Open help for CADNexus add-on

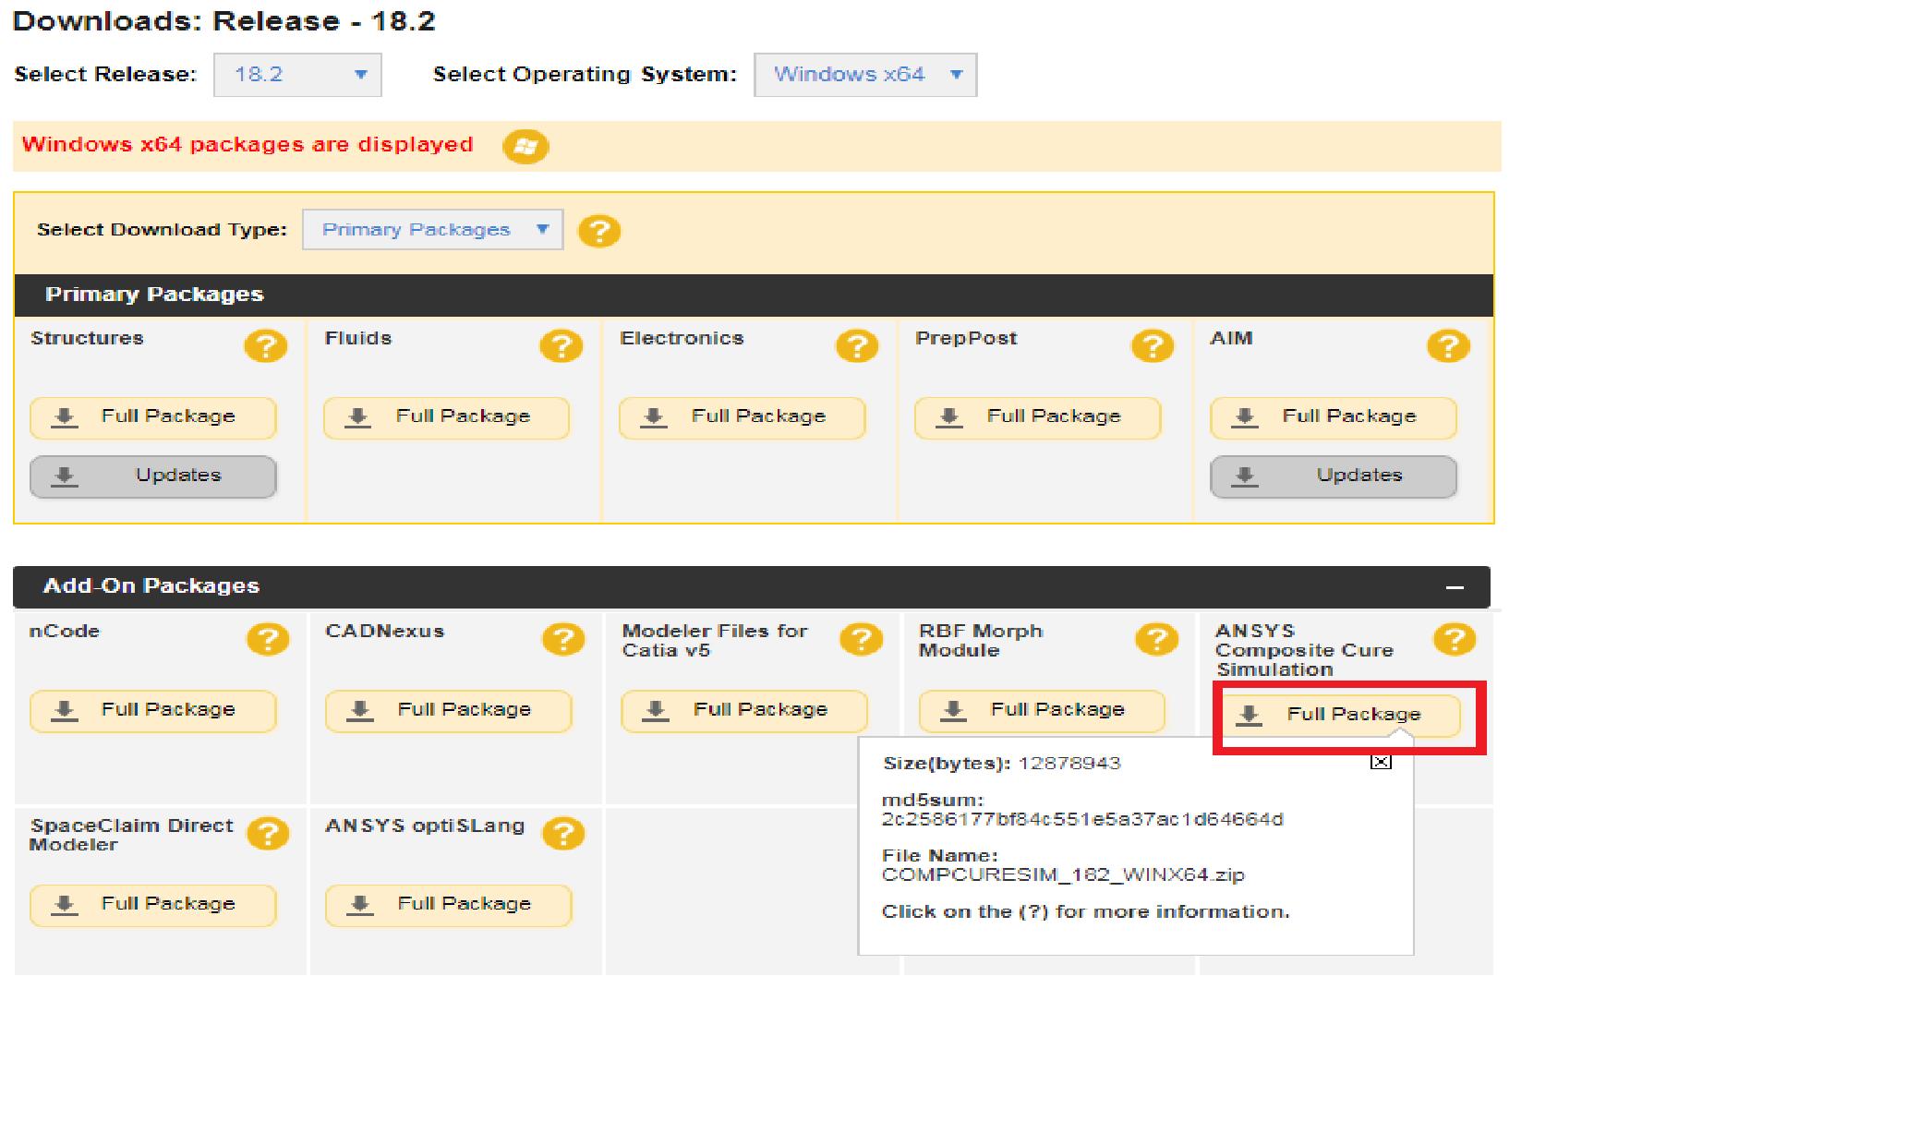click(x=563, y=639)
